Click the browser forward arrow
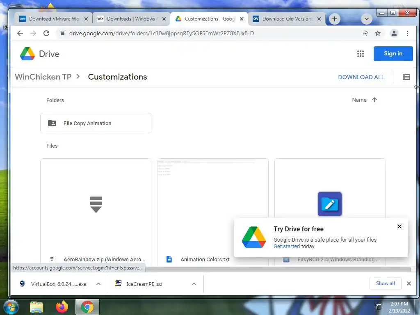 pyautogui.click(x=33, y=33)
